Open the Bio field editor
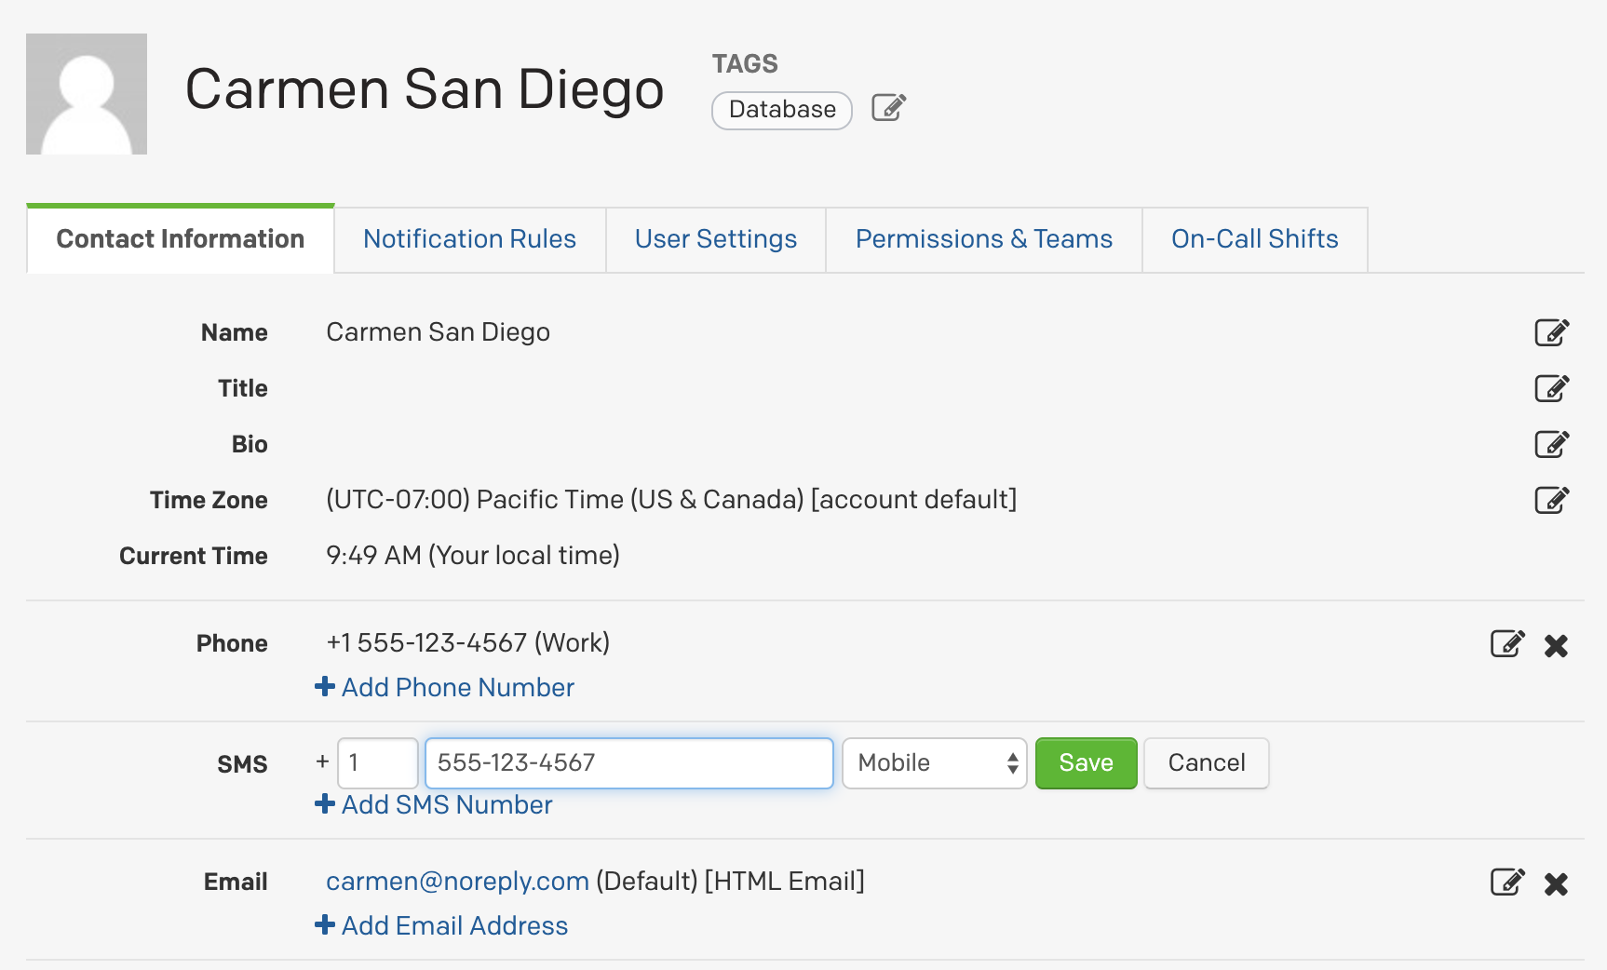This screenshot has height=970, width=1607. point(1551,444)
